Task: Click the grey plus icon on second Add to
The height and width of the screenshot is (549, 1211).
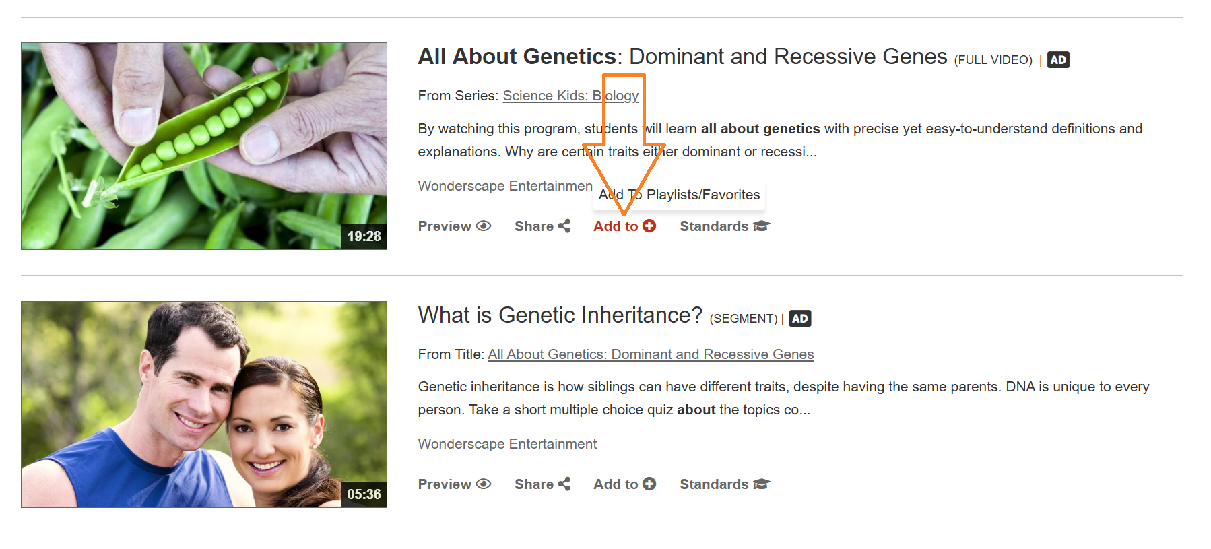Action: click(649, 484)
